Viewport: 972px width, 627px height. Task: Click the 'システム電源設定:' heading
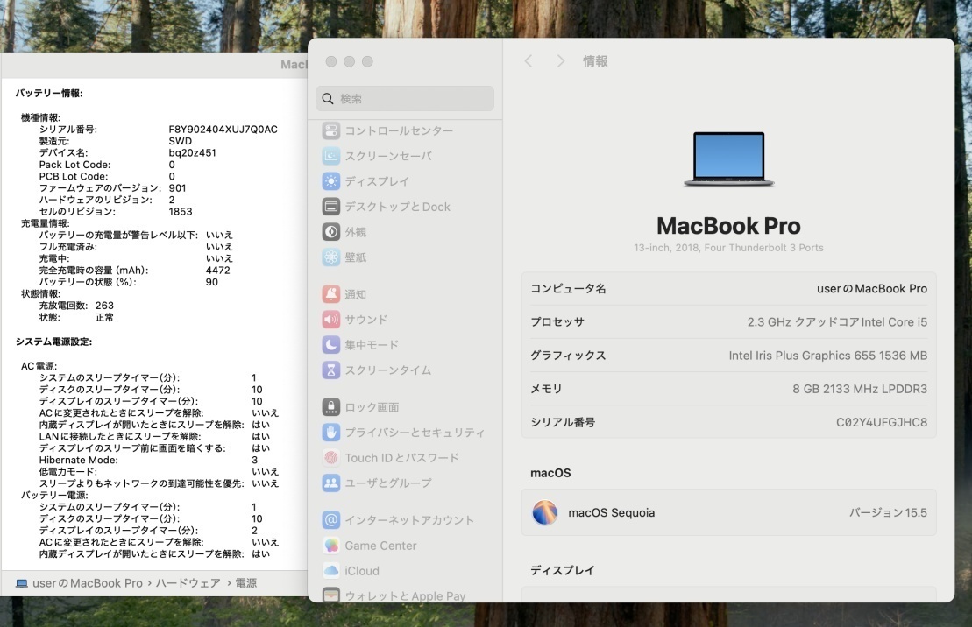54,342
